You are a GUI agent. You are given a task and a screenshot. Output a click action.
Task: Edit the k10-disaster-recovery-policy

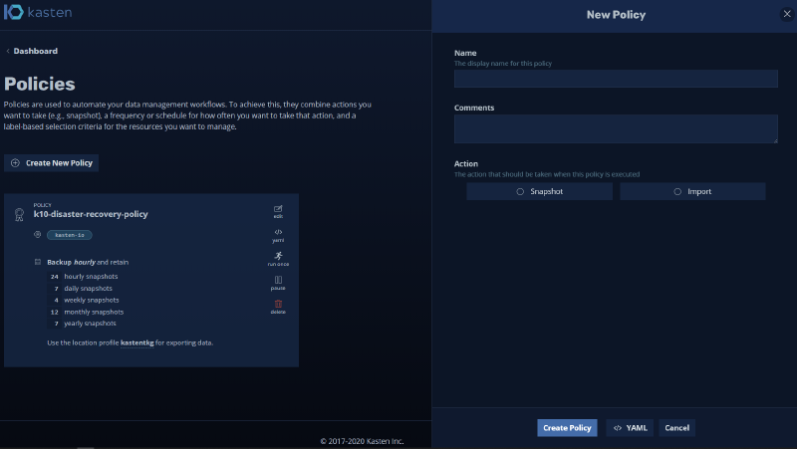click(278, 212)
